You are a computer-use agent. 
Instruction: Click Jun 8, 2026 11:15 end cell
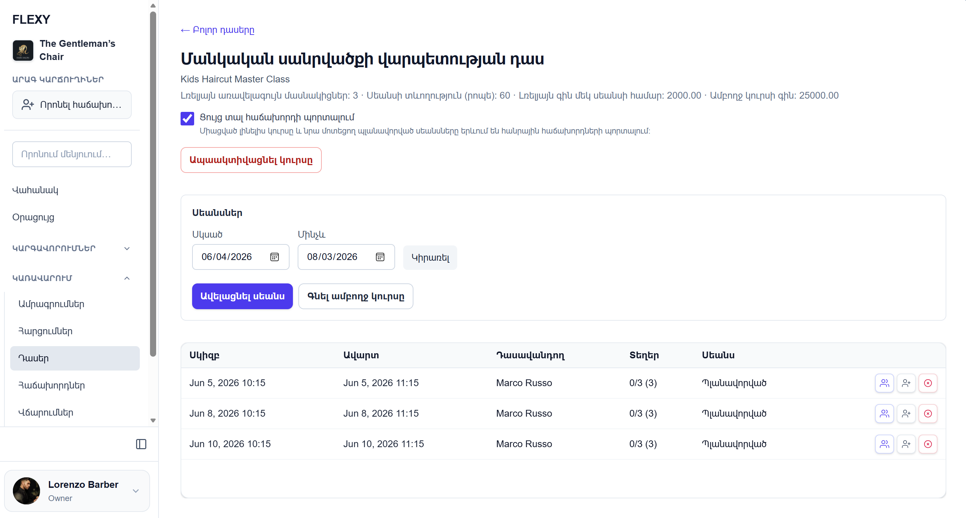[x=381, y=414]
